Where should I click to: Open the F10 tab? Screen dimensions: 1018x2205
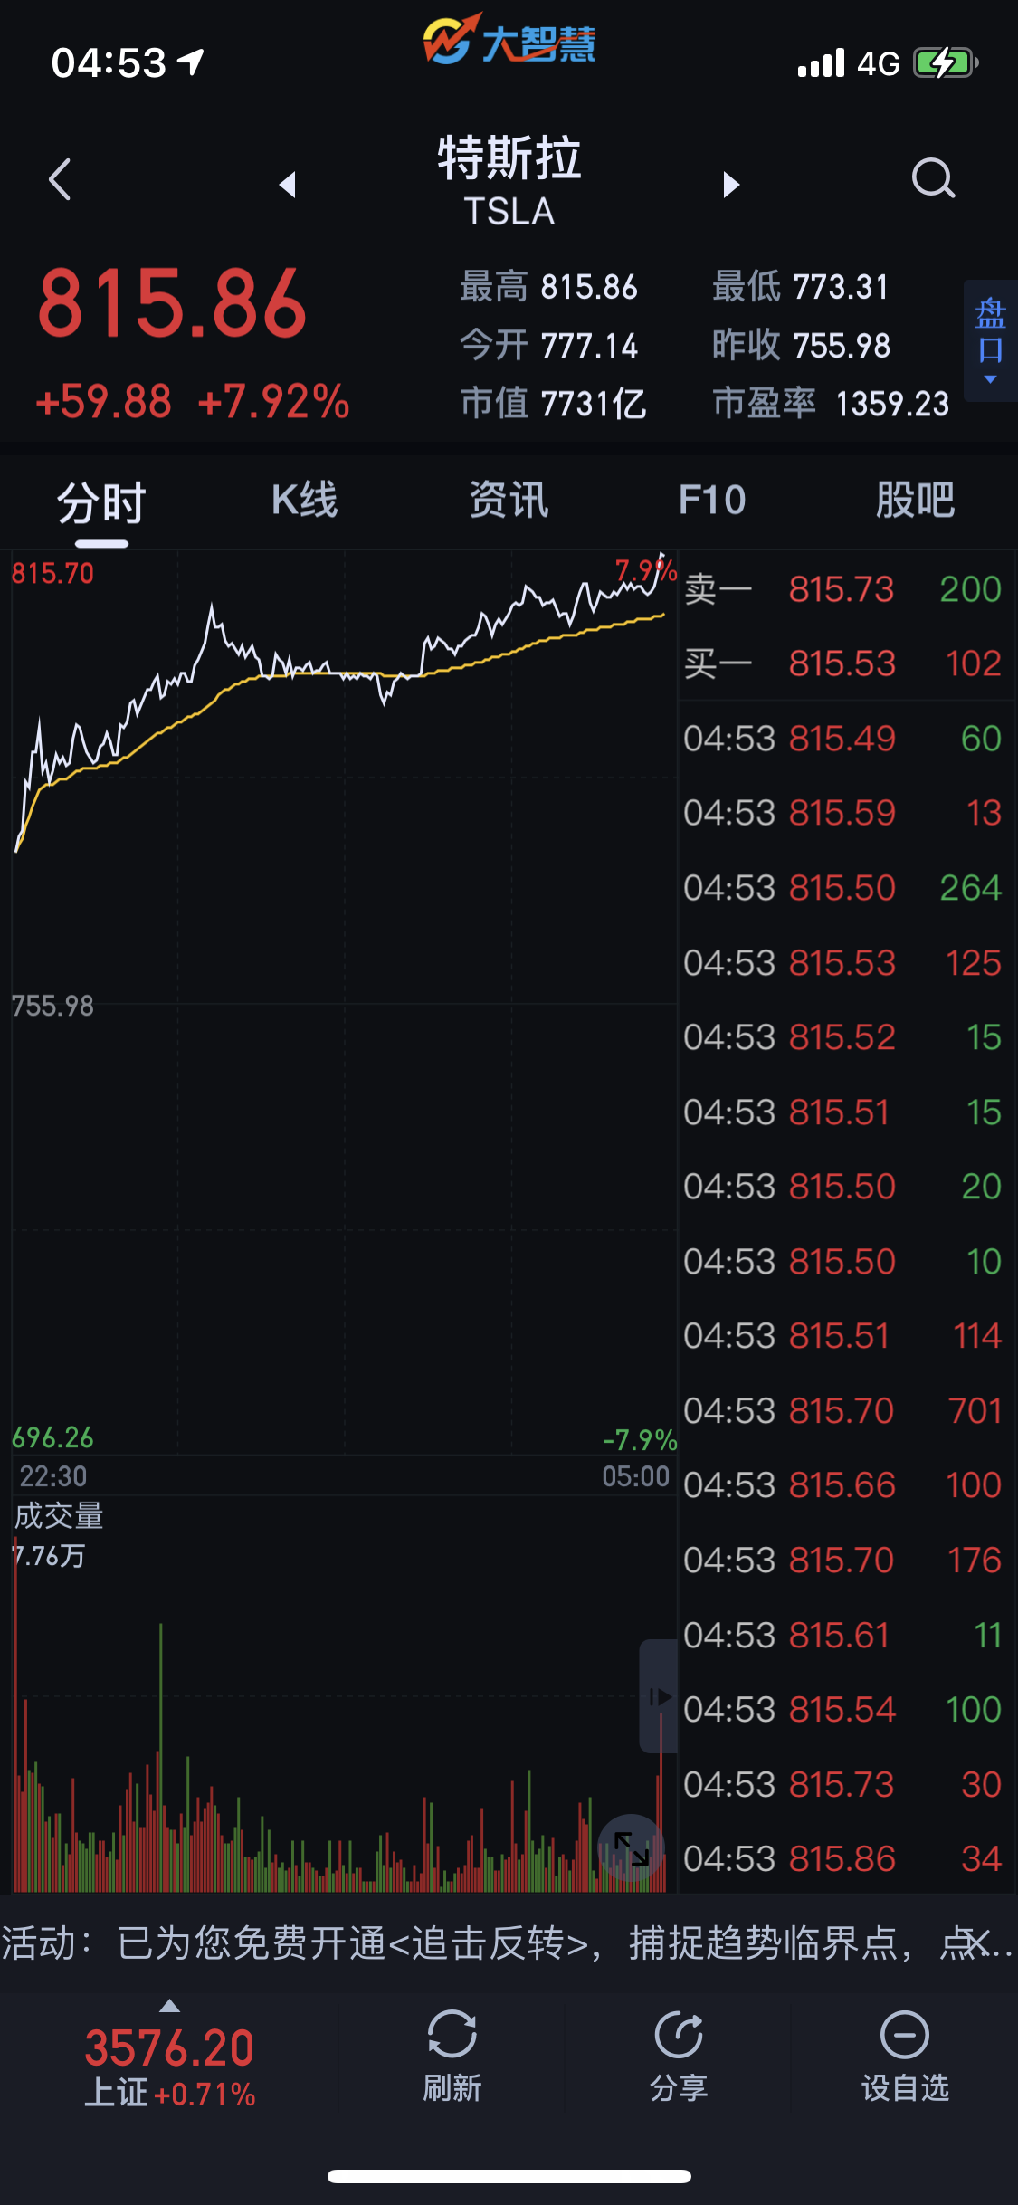click(x=712, y=501)
